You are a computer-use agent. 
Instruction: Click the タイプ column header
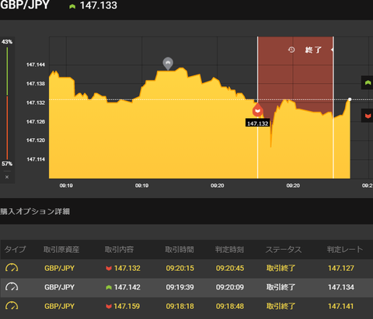click(x=16, y=249)
